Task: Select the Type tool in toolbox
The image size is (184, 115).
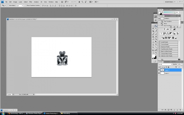Action: click(x=156, y=44)
